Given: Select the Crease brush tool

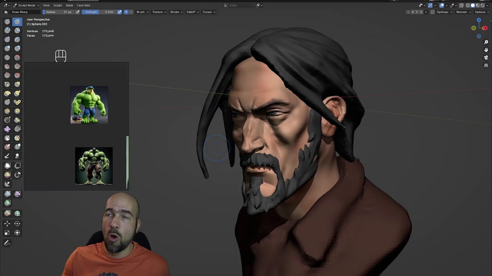Looking at the screenshot, I should 7,58.
